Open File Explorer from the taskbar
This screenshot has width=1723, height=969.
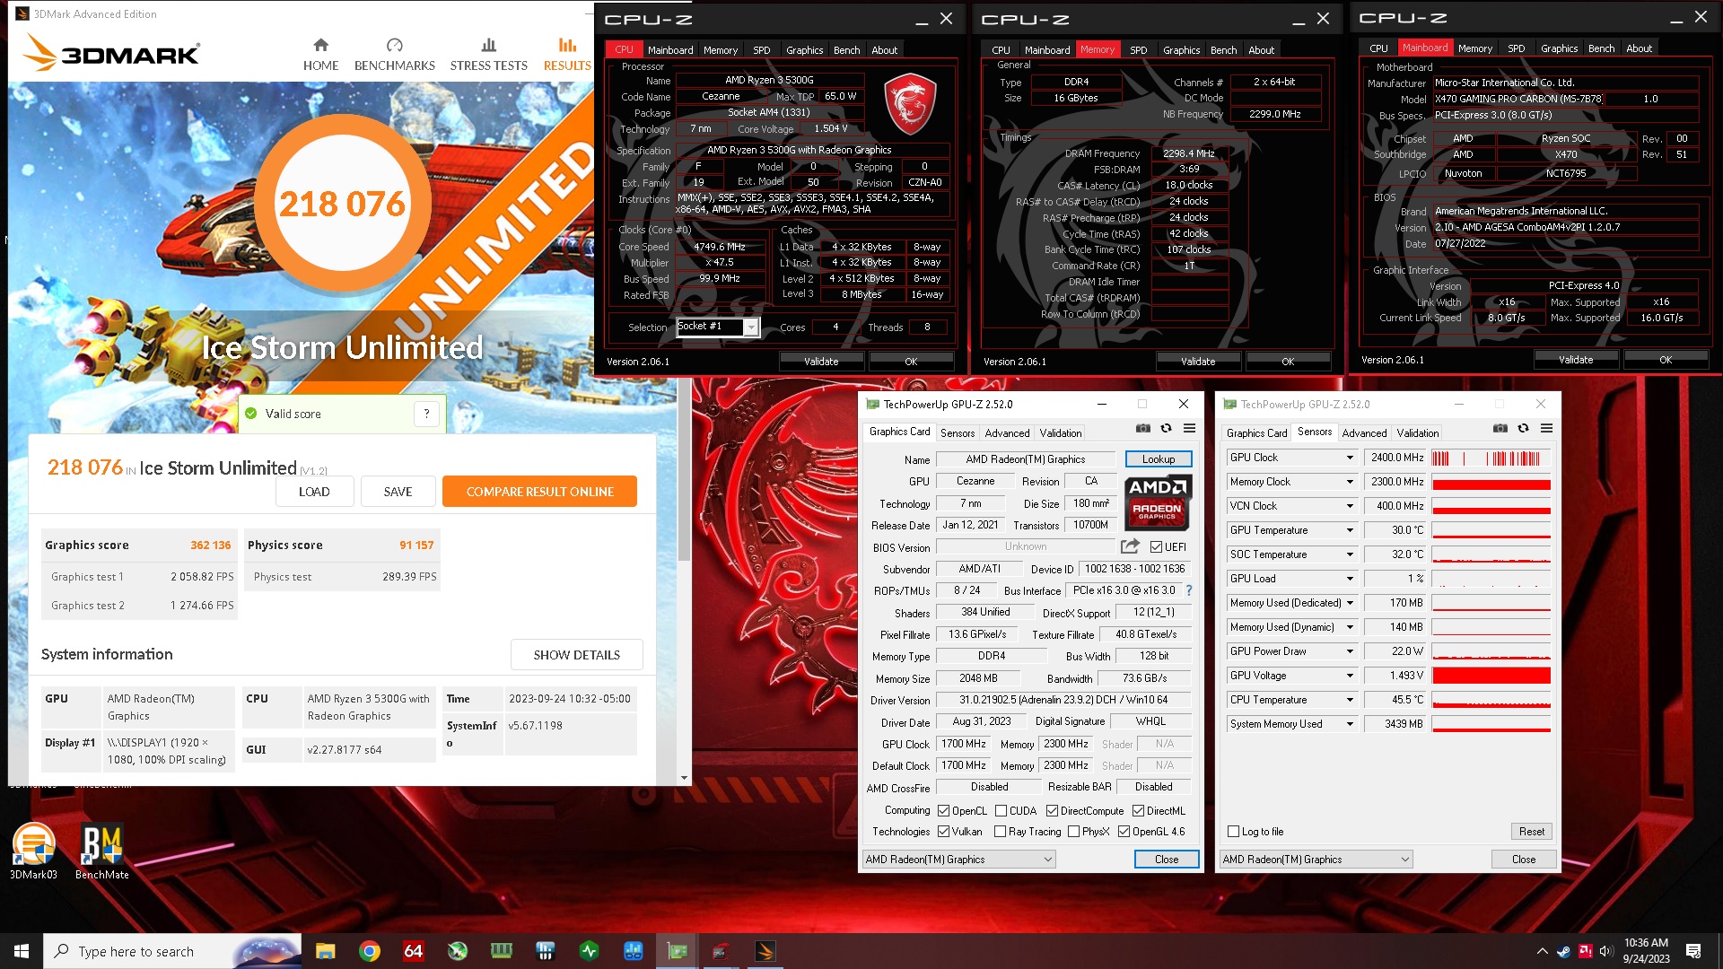325,951
